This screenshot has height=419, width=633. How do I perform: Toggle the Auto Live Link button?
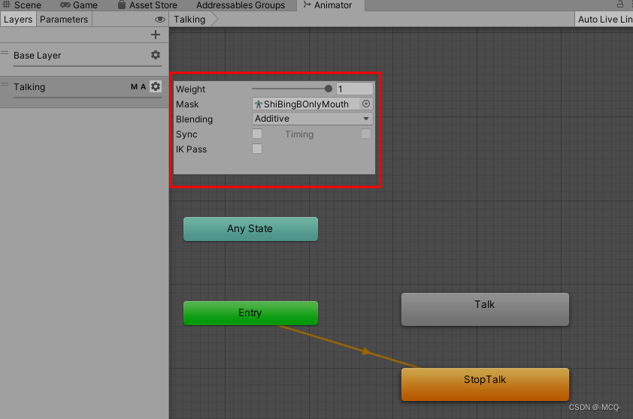coord(604,20)
